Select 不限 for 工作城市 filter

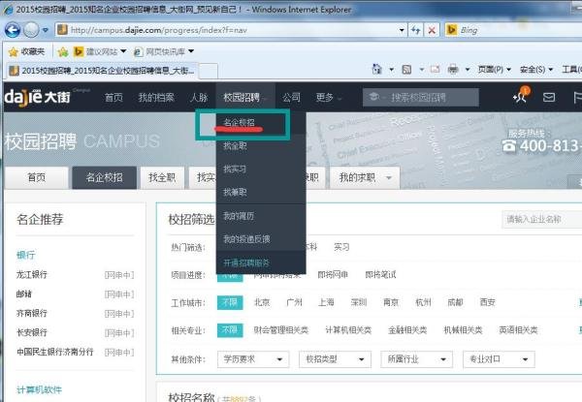click(228, 302)
